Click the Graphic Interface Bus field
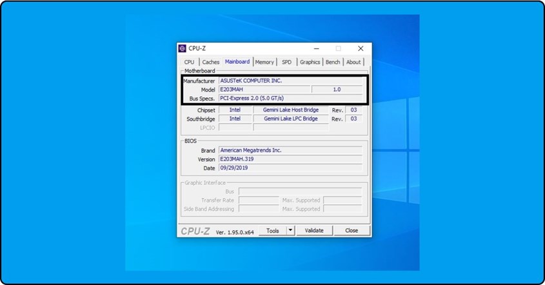This screenshot has width=545, height=285. 301,192
